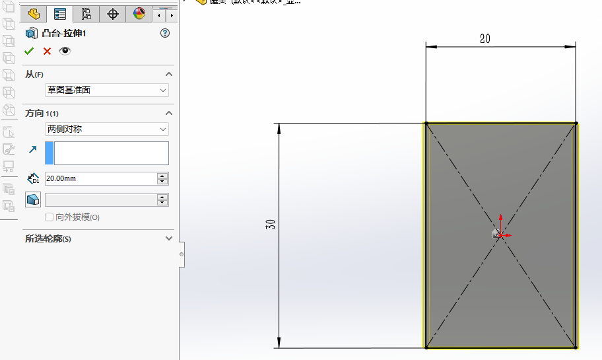Decrease the draft angle with the down spinner
The height and width of the screenshot is (360, 602).
pos(162,203)
